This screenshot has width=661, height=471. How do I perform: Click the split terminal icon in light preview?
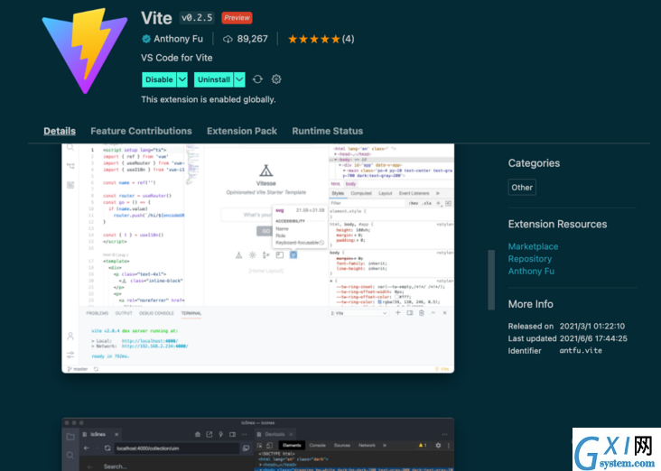410,313
